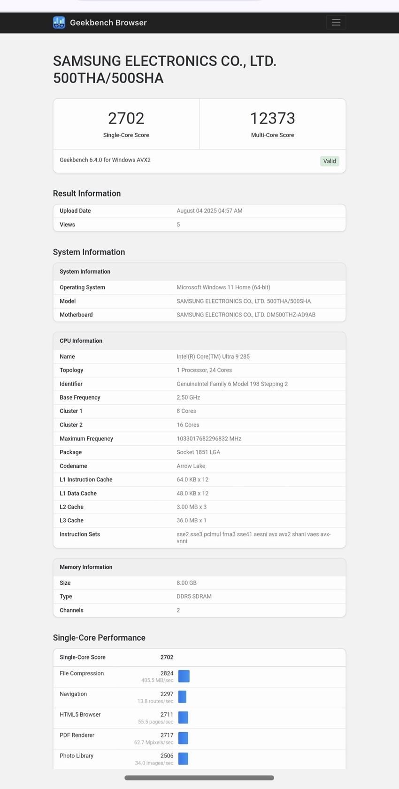Click the Geekbench logo icon
The height and width of the screenshot is (789, 399).
tap(59, 23)
